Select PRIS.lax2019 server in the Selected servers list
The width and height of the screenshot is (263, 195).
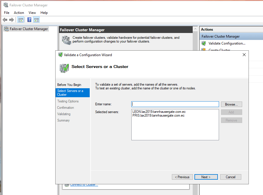[158, 115]
